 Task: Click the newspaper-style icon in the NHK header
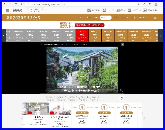click(x=104, y=10)
